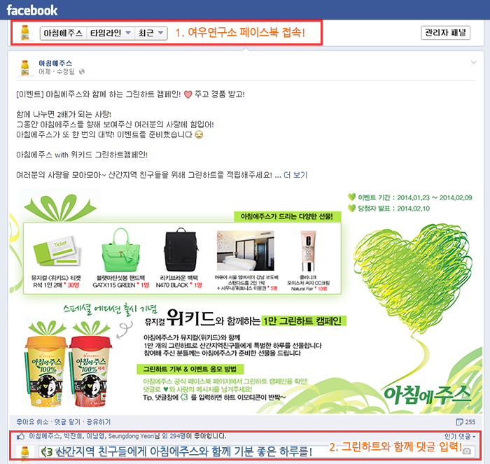
Task: Click the 좋아요 취소 link
Action: click(32, 422)
